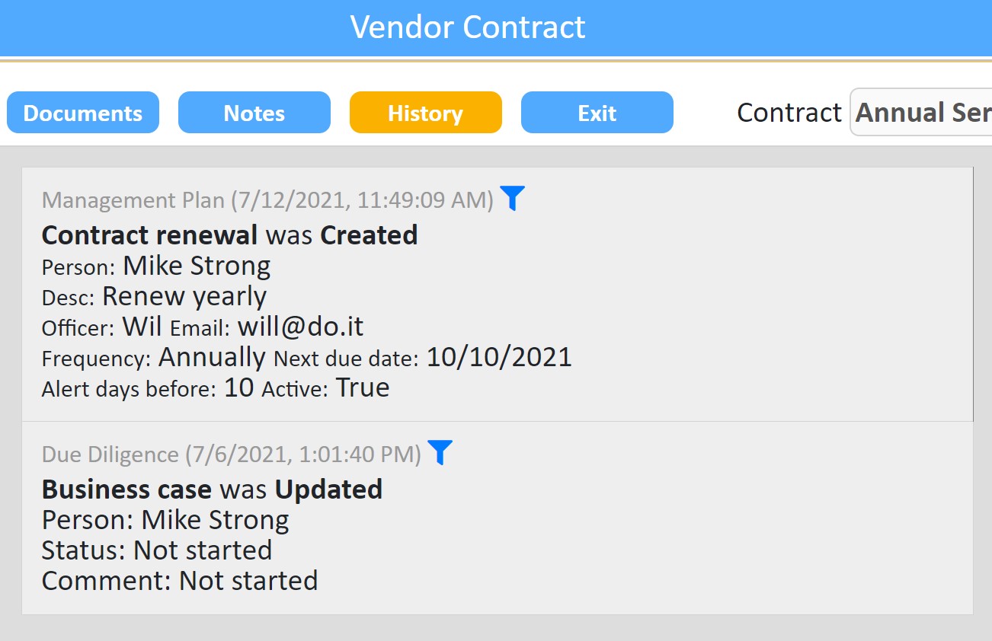Image resolution: width=992 pixels, height=641 pixels.
Task: Select the Desc text Renew yearly
Action: pyautogui.click(x=184, y=296)
